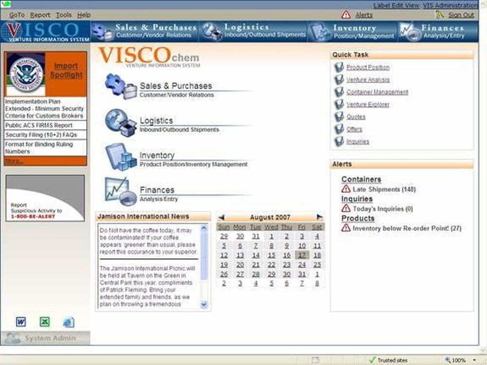The image size is (487, 365).
Task: Open the Sales & Purchases header tab
Action: click(145, 32)
